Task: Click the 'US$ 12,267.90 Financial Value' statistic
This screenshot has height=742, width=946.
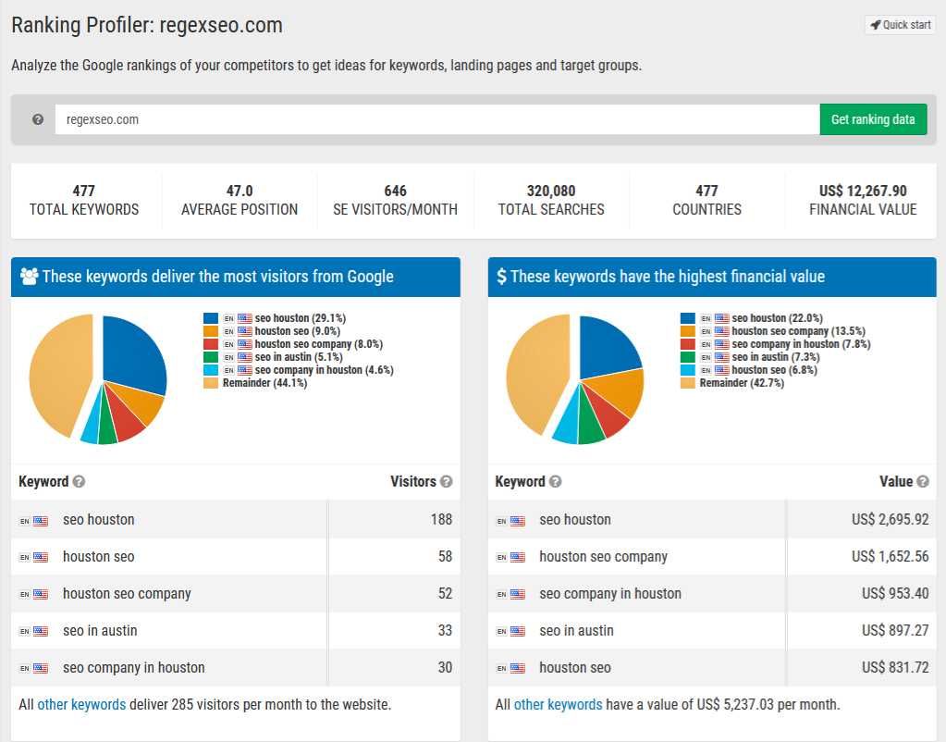Action: pyautogui.click(x=863, y=201)
